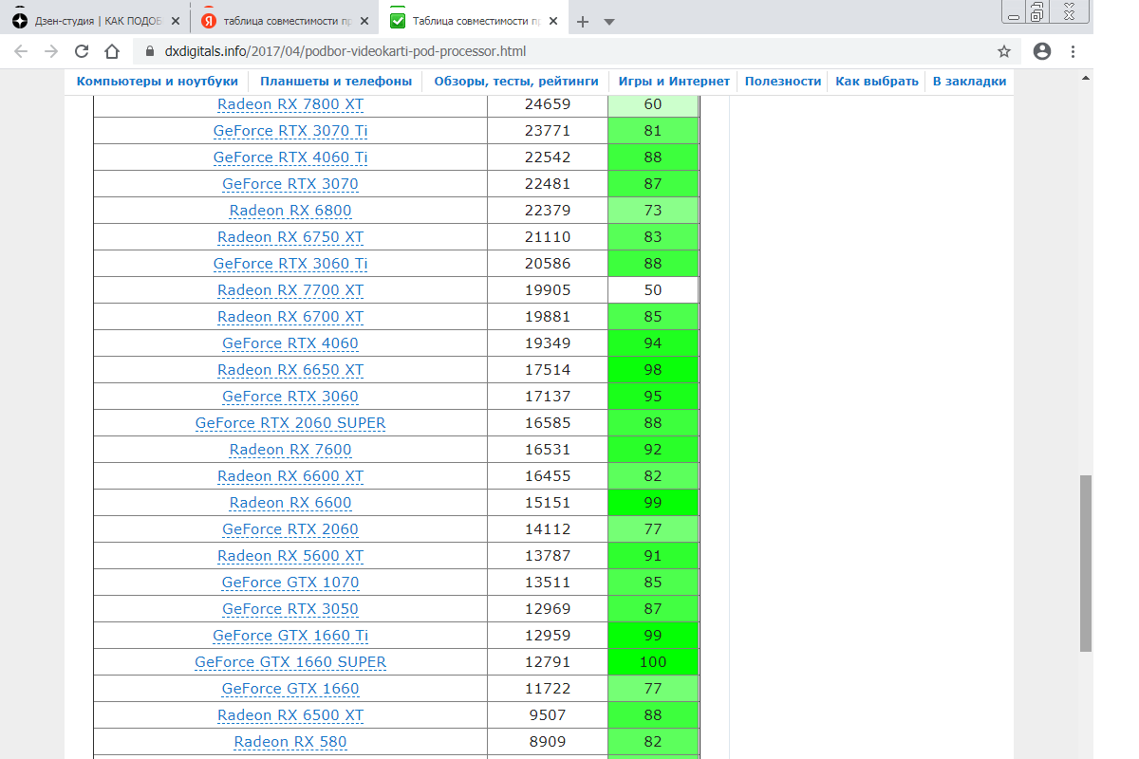
Task: Open the Radeon RX 6750 XT link
Action: 290,237
